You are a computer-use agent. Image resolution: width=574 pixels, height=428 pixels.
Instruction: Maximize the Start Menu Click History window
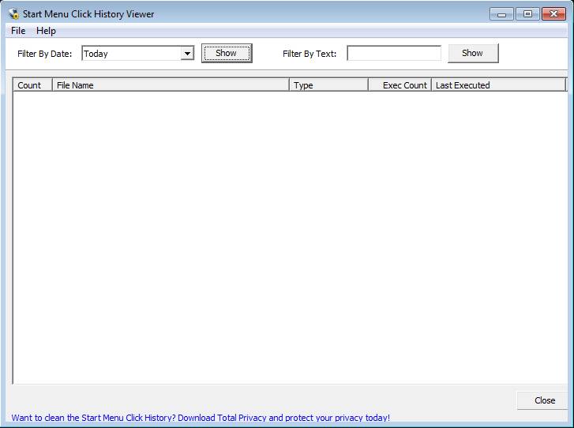click(527, 14)
